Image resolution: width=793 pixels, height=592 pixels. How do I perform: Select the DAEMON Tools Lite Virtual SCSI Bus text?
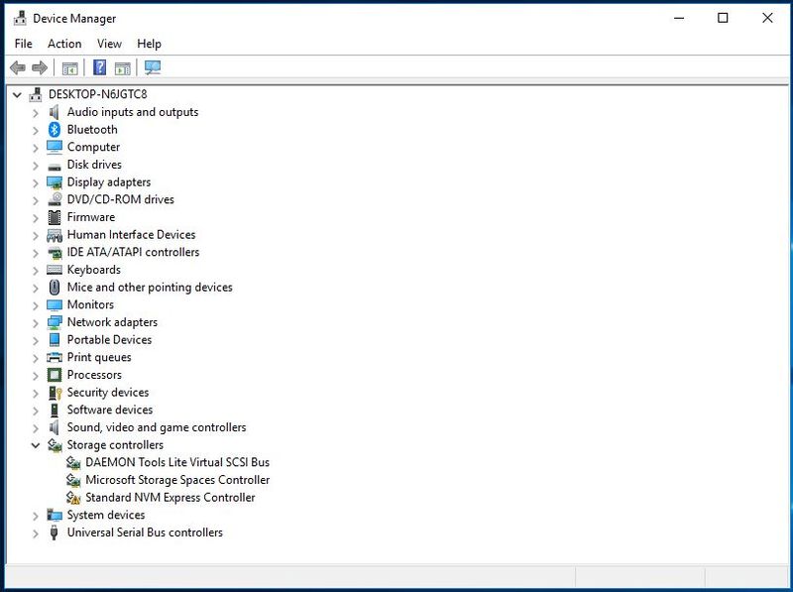(x=177, y=462)
